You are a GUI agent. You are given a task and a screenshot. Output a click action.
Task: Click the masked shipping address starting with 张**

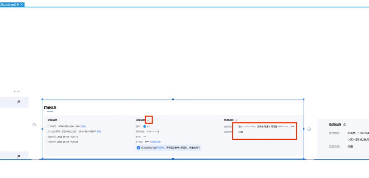266,127
